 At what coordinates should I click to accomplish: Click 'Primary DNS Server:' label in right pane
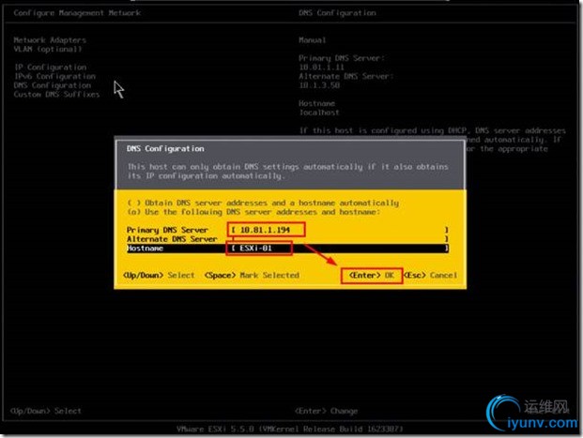pos(342,58)
